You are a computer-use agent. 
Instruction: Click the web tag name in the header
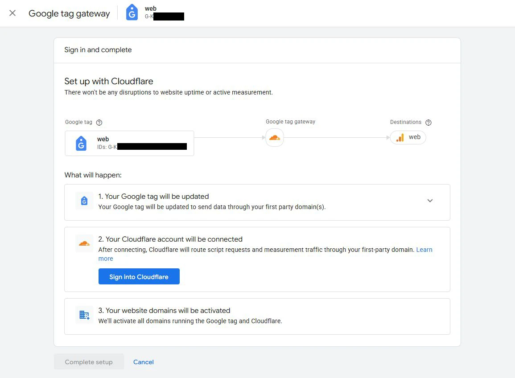[151, 8]
